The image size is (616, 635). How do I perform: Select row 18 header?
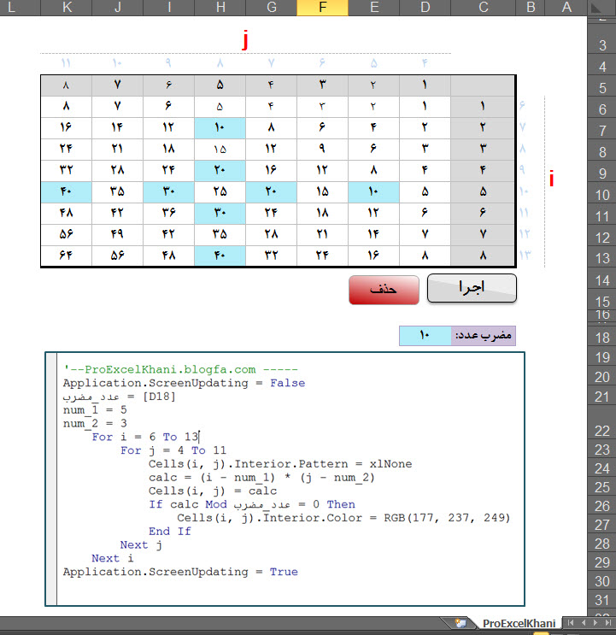click(601, 338)
